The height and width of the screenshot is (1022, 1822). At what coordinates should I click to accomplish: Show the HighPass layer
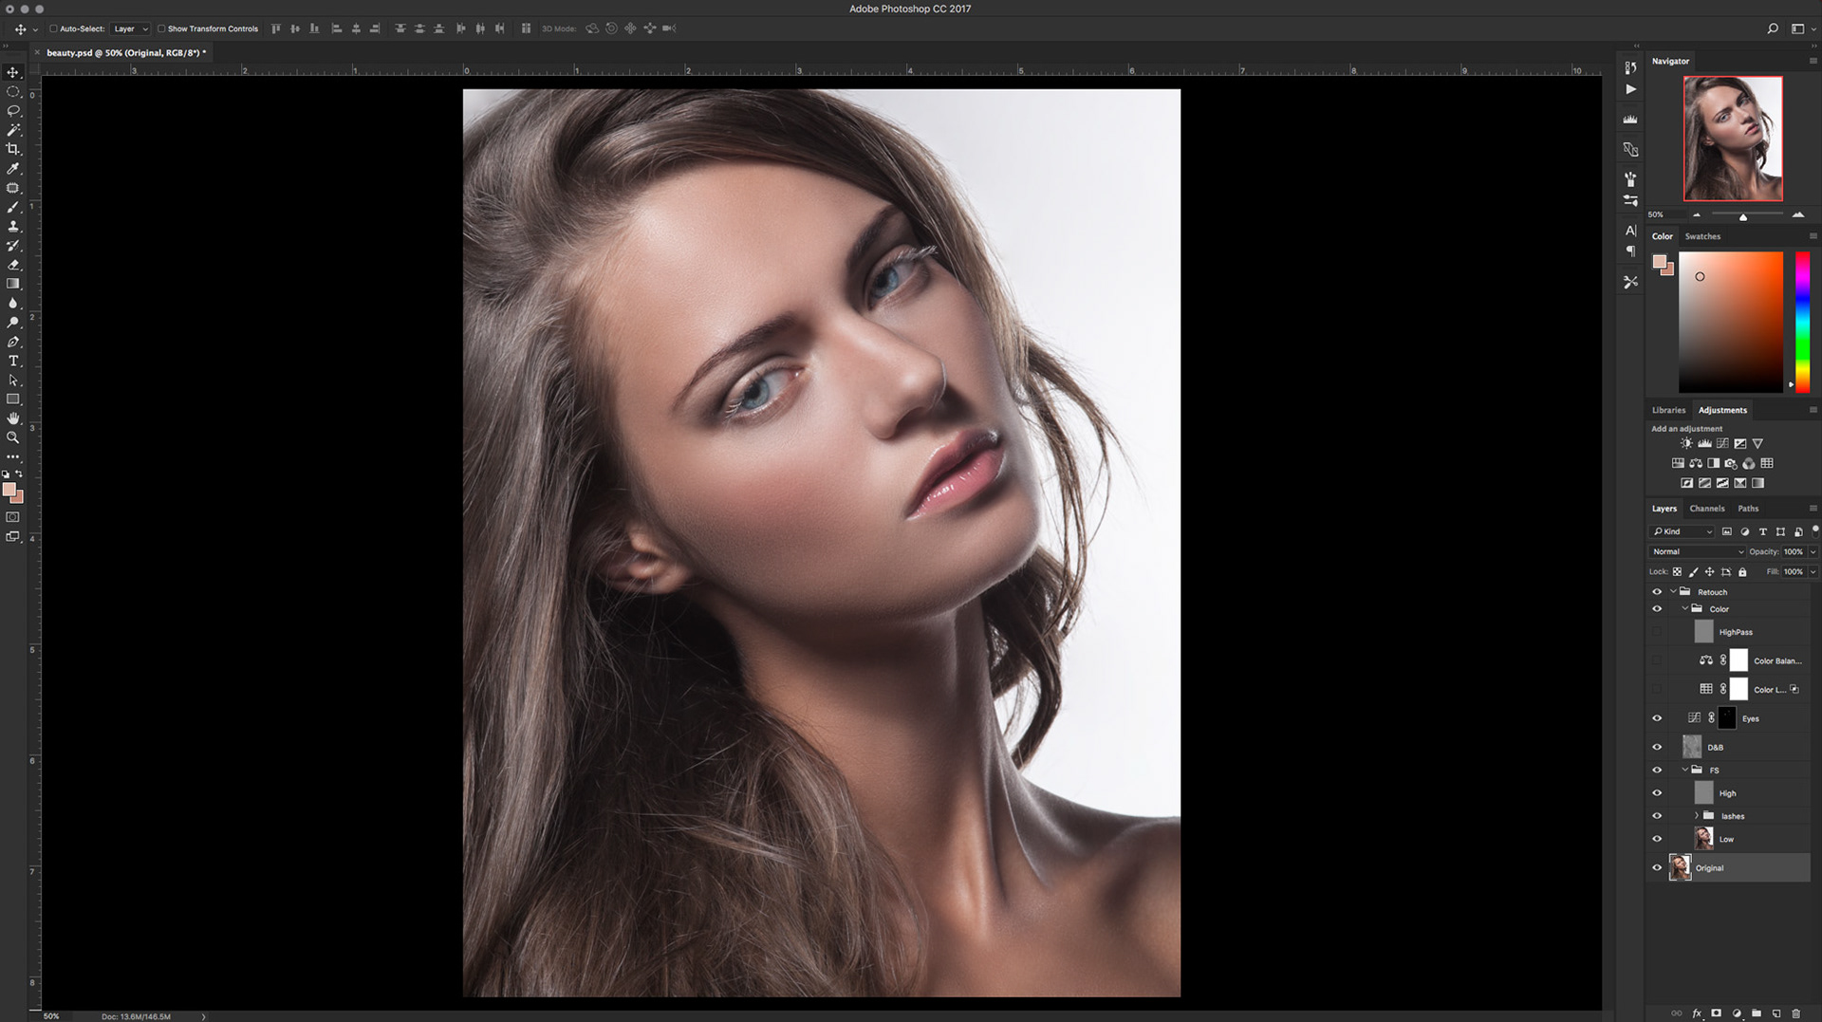tap(1657, 632)
